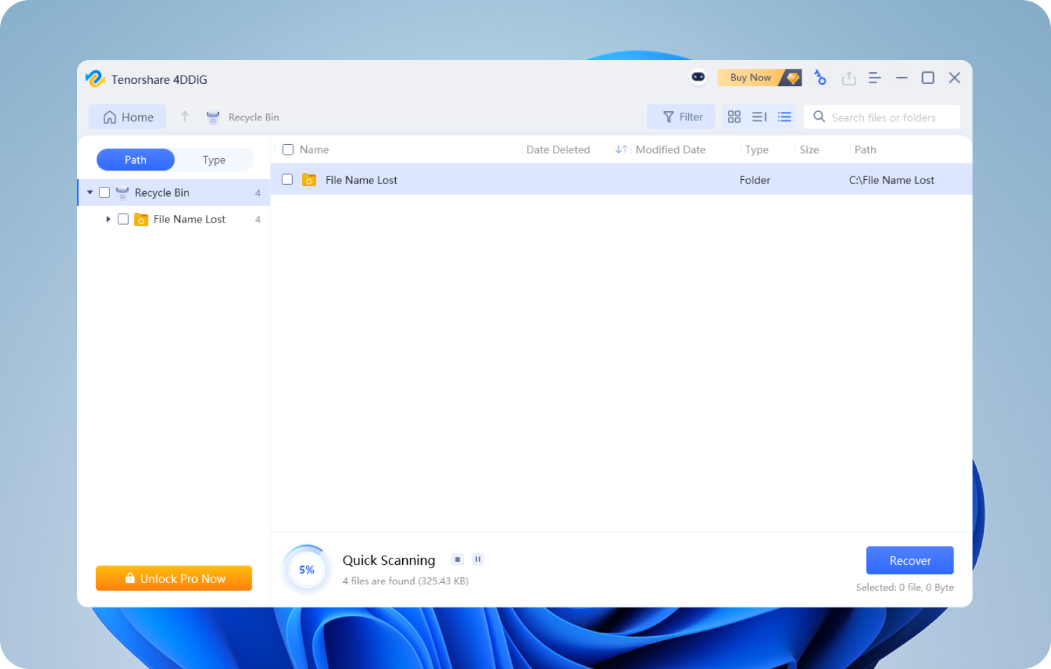Click the Recover button

(909, 561)
